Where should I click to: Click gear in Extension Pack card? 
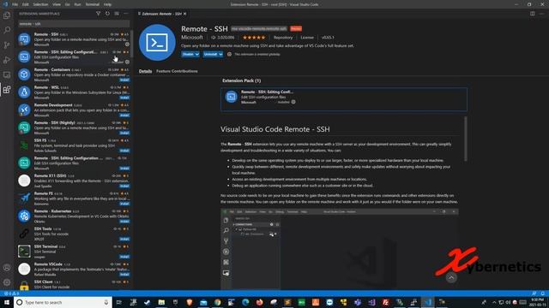(293, 102)
